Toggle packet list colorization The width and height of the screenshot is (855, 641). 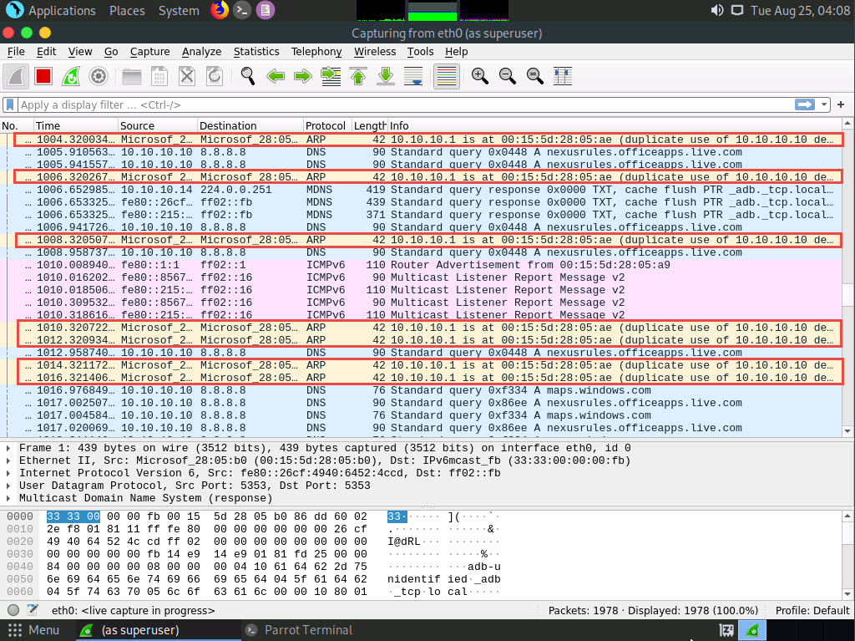(447, 76)
